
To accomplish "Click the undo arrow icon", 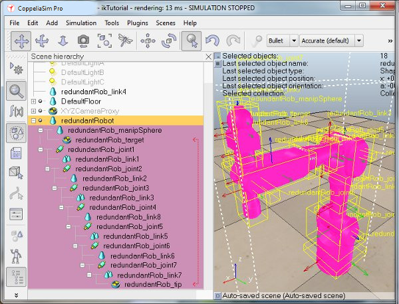I will (212, 40).
